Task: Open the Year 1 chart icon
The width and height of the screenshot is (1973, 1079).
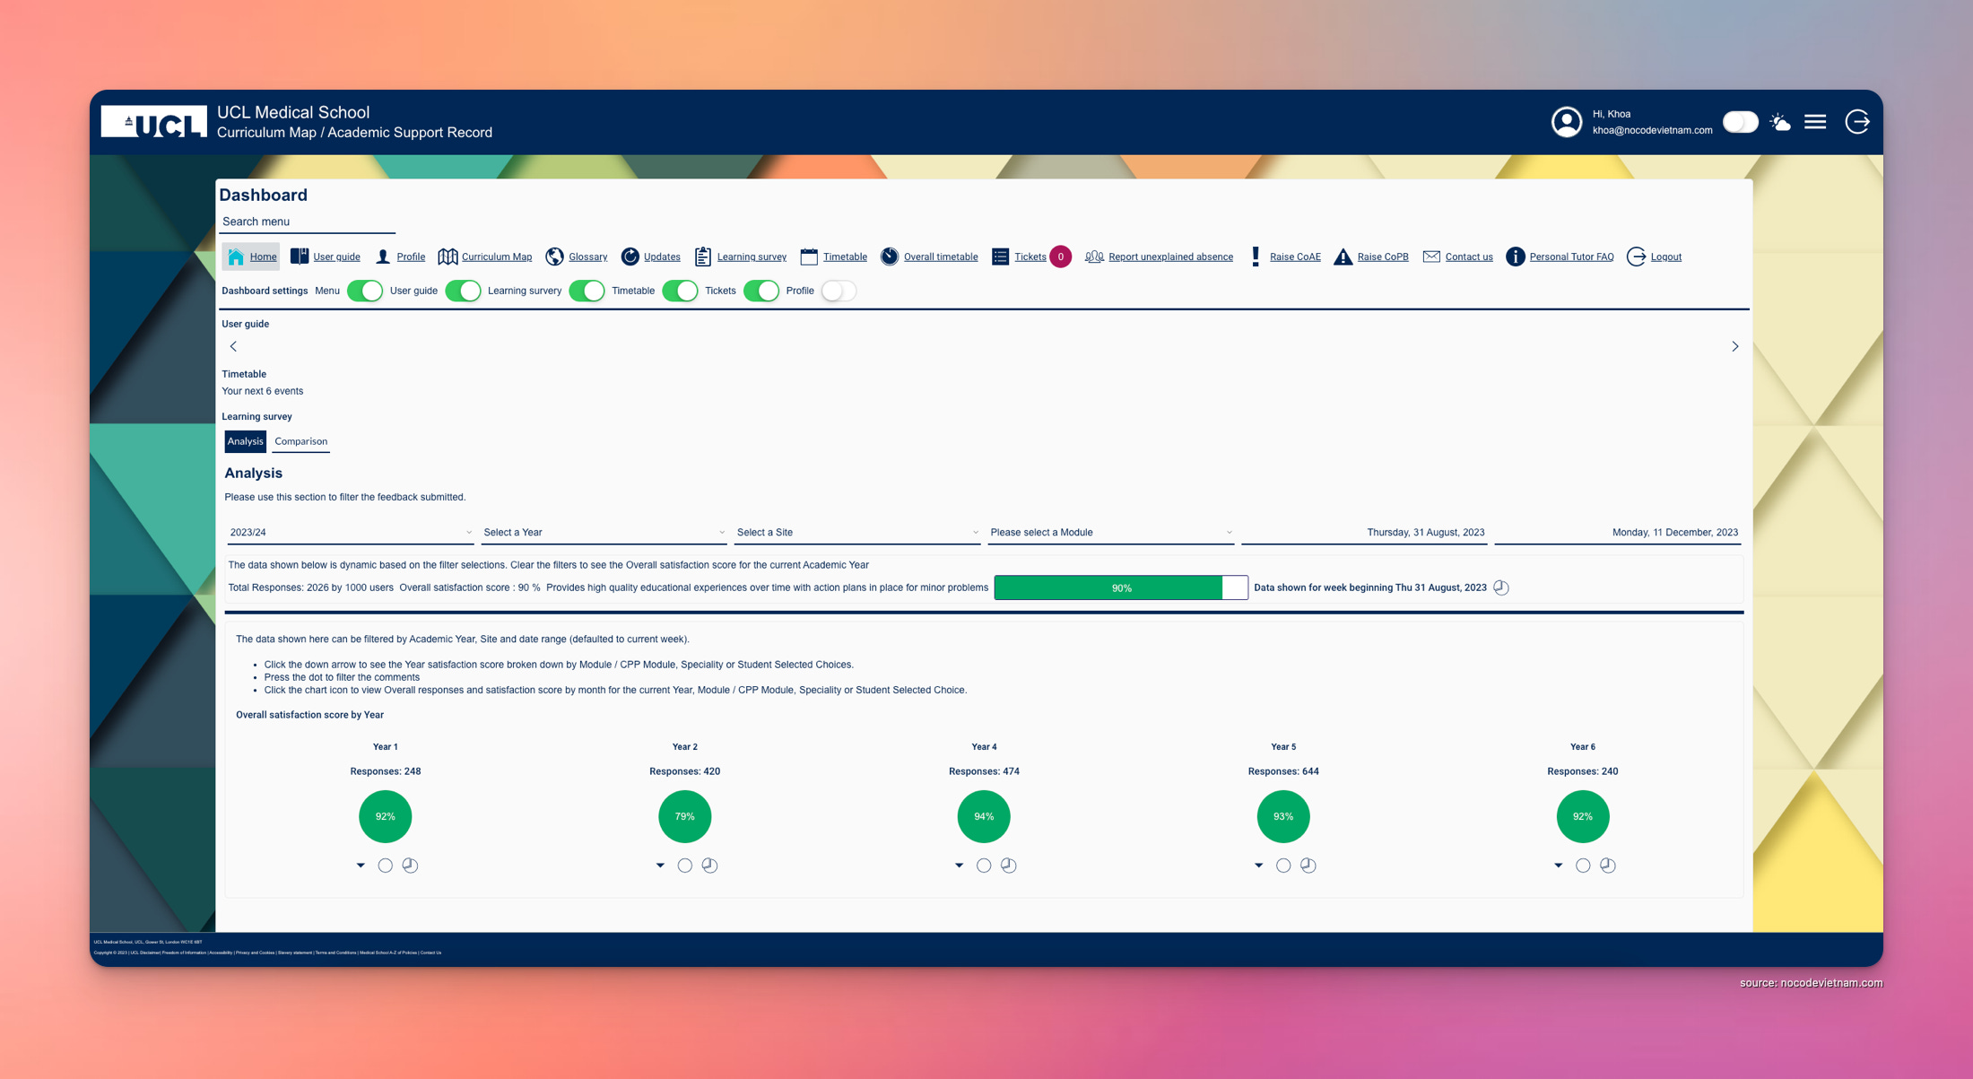Action: (x=410, y=866)
